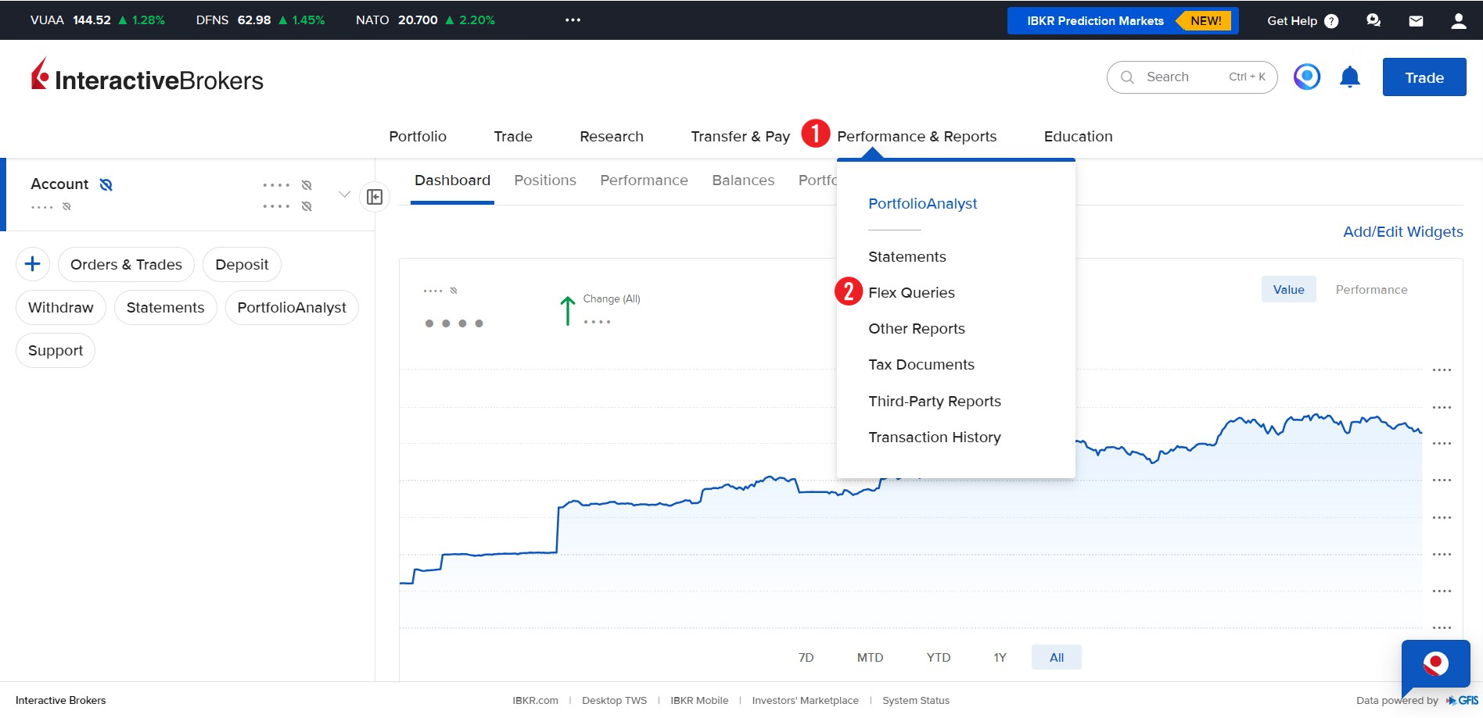Click the blue Trade button
The height and width of the screenshot is (718, 1483).
1424,77
